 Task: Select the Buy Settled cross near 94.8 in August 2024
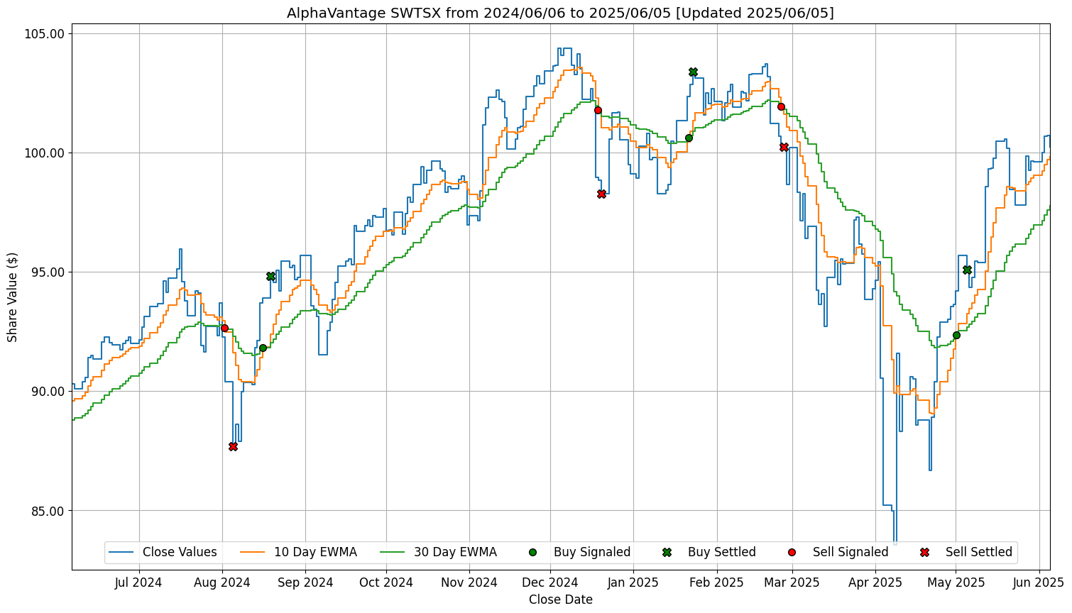coord(270,276)
